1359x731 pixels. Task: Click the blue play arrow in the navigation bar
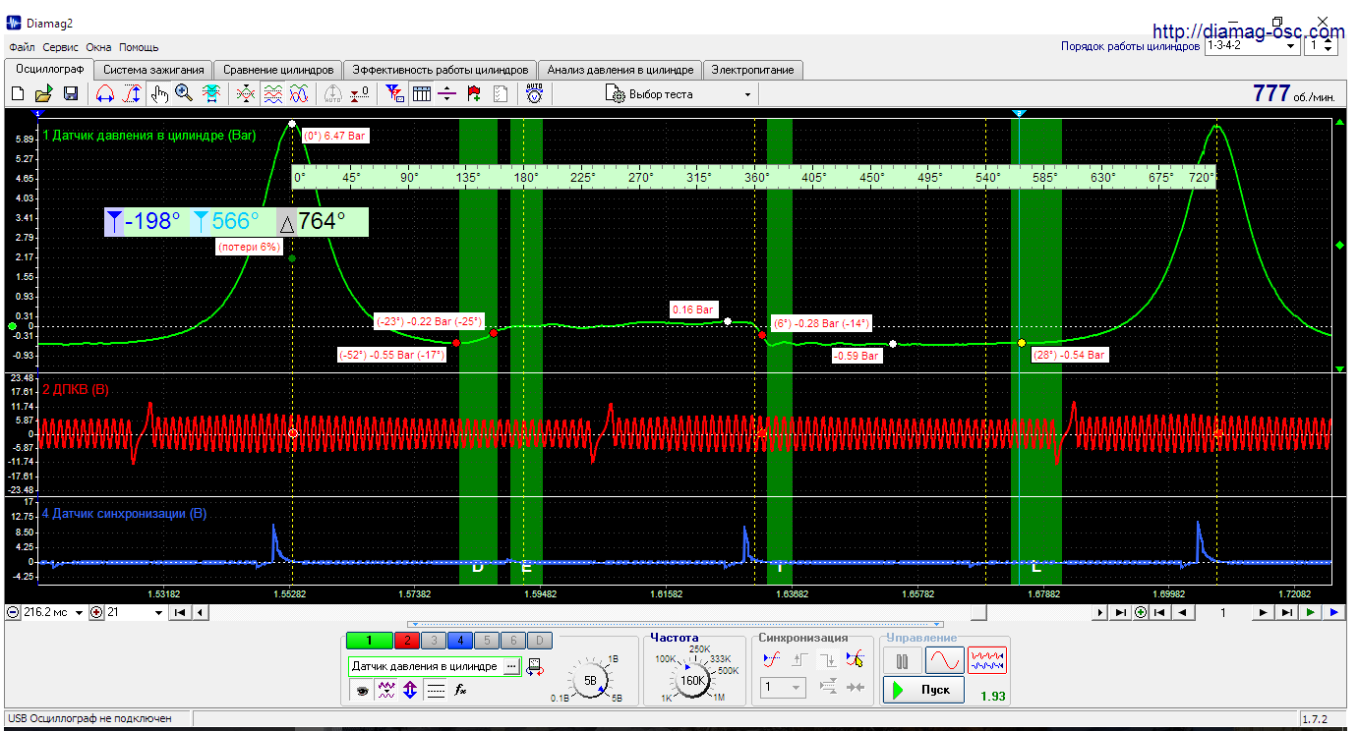coord(1333,612)
